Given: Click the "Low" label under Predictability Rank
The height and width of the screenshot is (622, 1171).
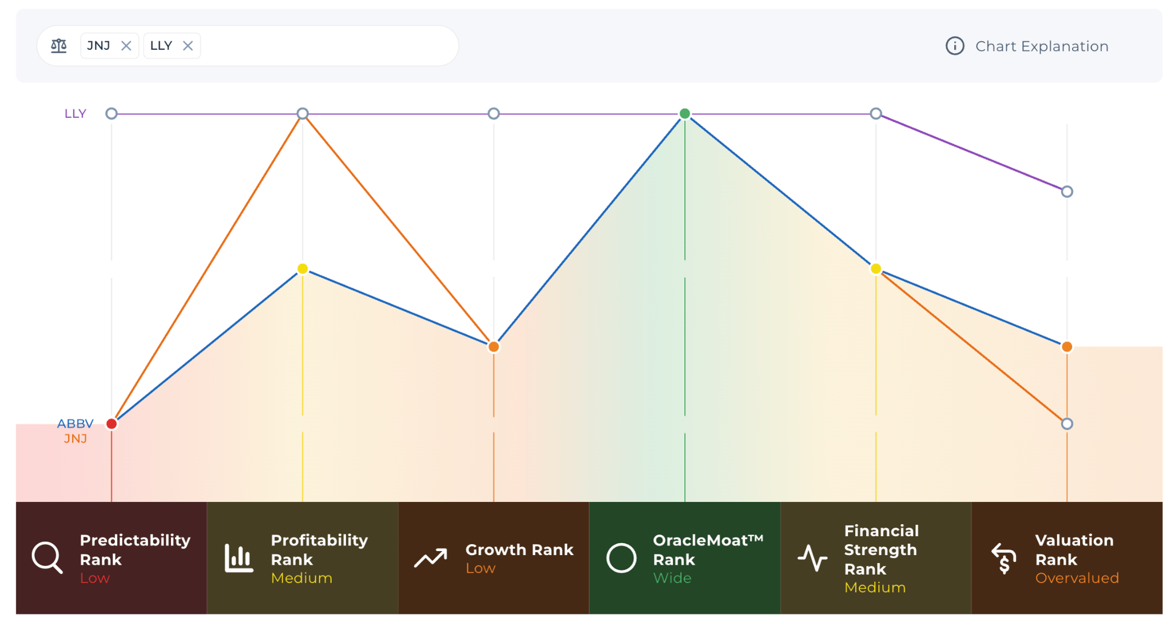Looking at the screenshot, I should tap(94, 579).
